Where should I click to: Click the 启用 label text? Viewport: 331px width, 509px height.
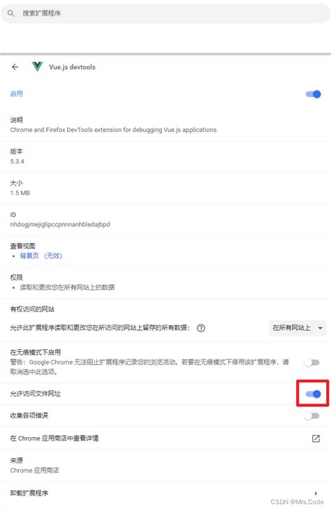pos(16,94)
